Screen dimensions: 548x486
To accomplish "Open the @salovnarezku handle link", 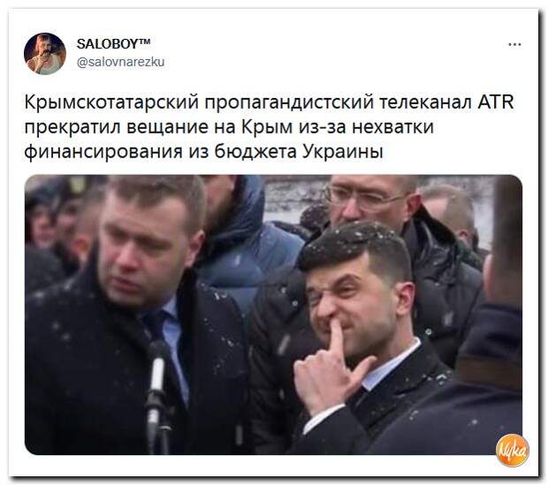I will pos(120,63).
